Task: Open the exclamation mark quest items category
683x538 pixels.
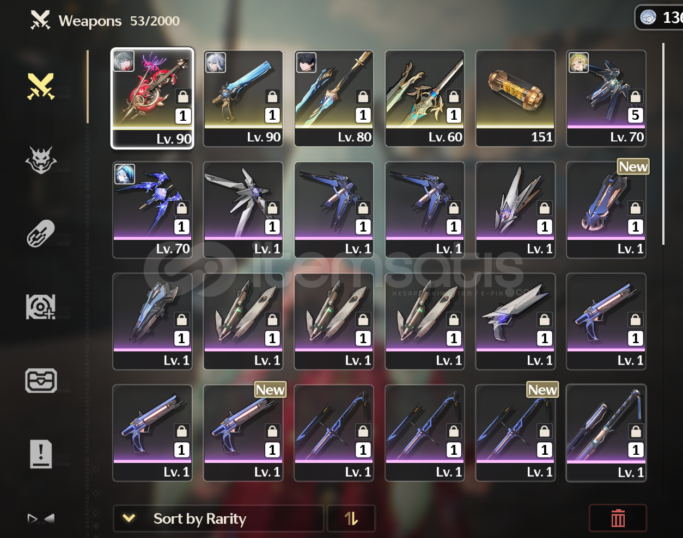Action: [x=41, y=454]
